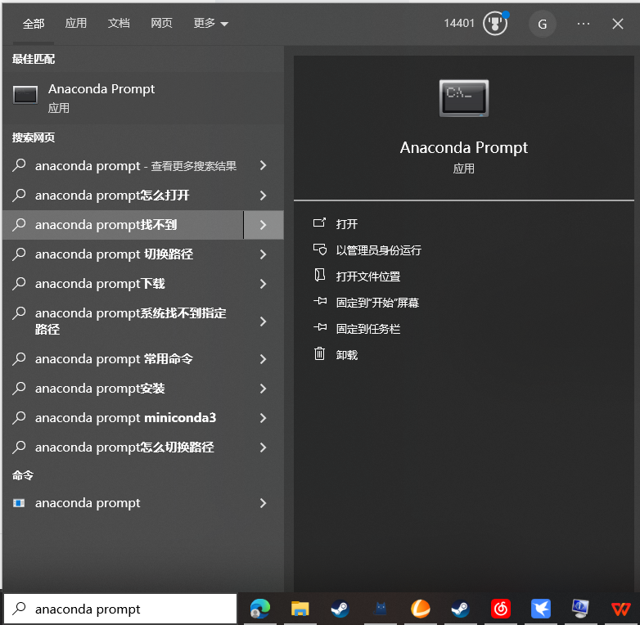The image size is (640, 625).
Task: Click the 14401 rewards points text
Action: 459,23
